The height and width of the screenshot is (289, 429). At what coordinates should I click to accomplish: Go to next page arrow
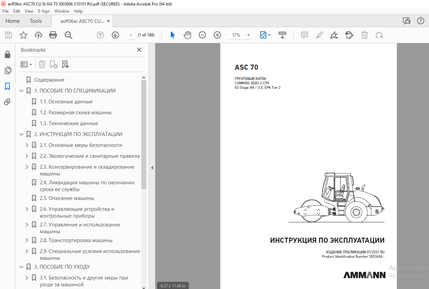coord(115,35)
